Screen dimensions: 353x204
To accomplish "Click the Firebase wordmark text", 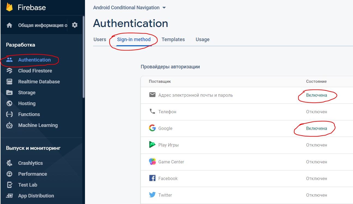I will click(32, 7).
